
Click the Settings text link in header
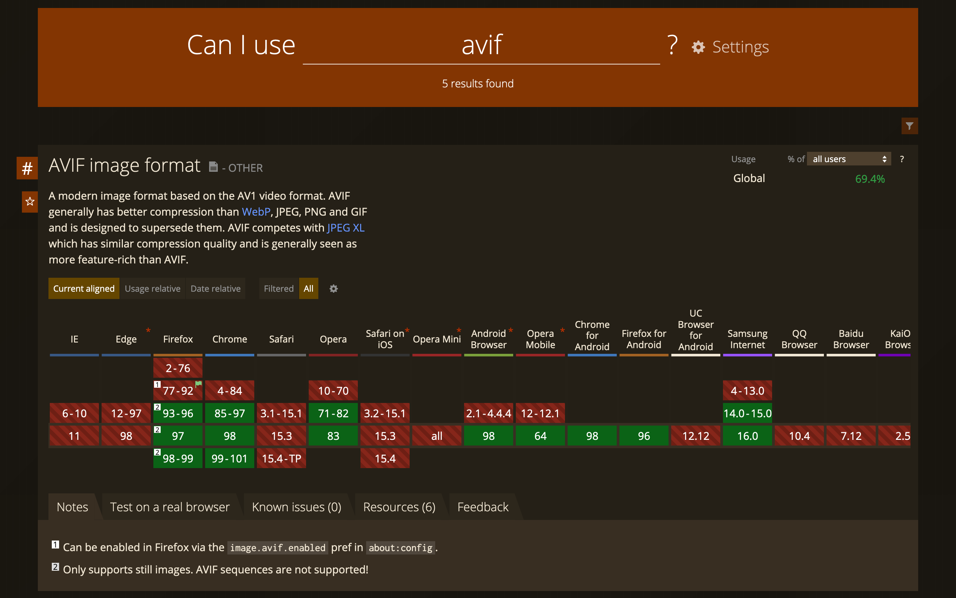pyautogui.click(x=740, y=47)
